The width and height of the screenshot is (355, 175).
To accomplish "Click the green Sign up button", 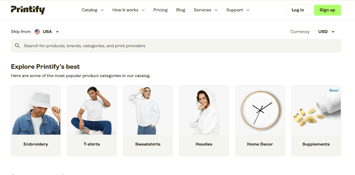I will point(327,10).
